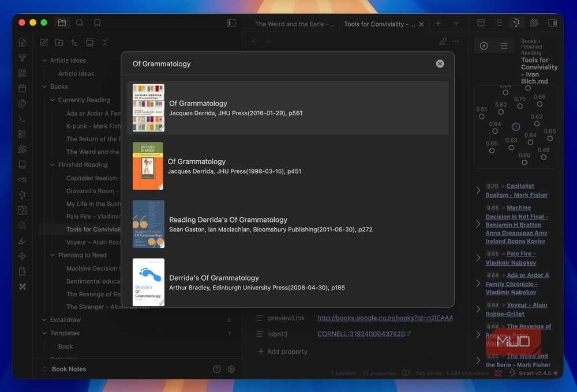Open canvas grid icon in left ribbon
This screenshot has width=577, height=392.
coord(22,73)
